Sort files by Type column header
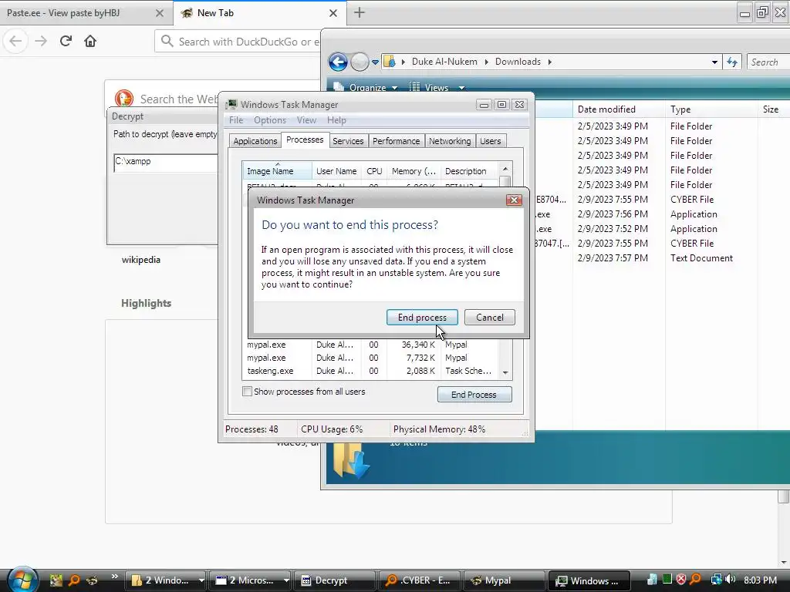790x592 pixels. click(x=711, y=109)
